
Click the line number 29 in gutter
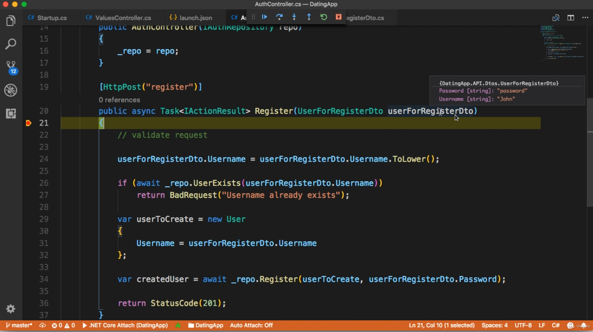coord(44,219)
